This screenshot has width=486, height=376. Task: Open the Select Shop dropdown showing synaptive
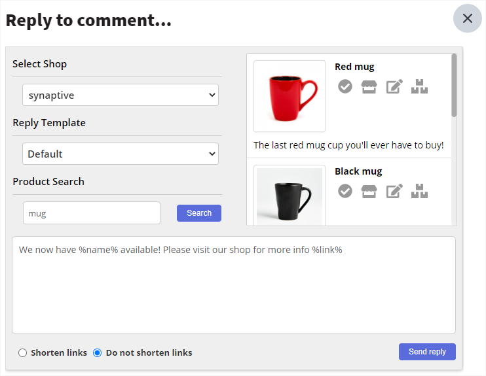pyautogui.click(x=121, y=95)
